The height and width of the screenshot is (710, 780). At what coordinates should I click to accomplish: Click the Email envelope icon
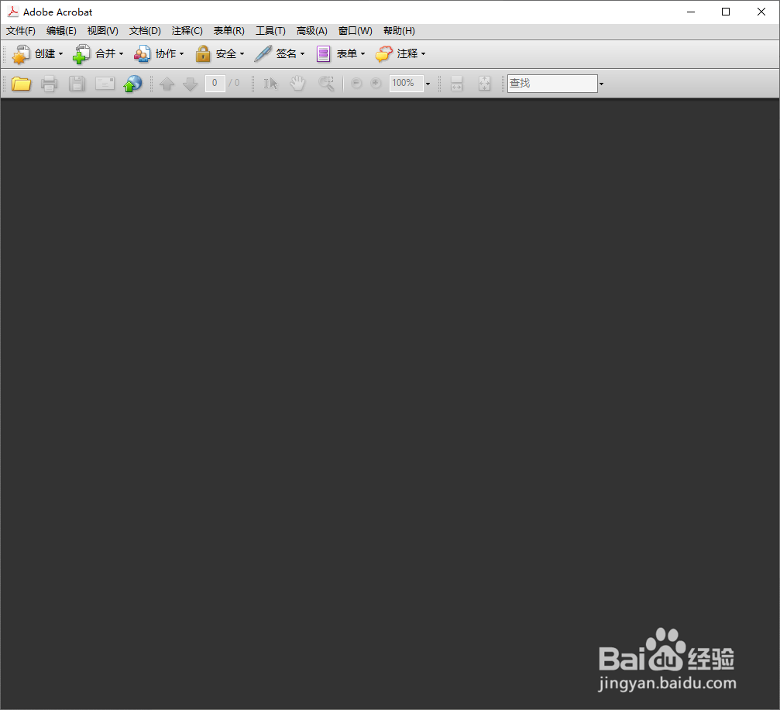[x=105, y=83]
